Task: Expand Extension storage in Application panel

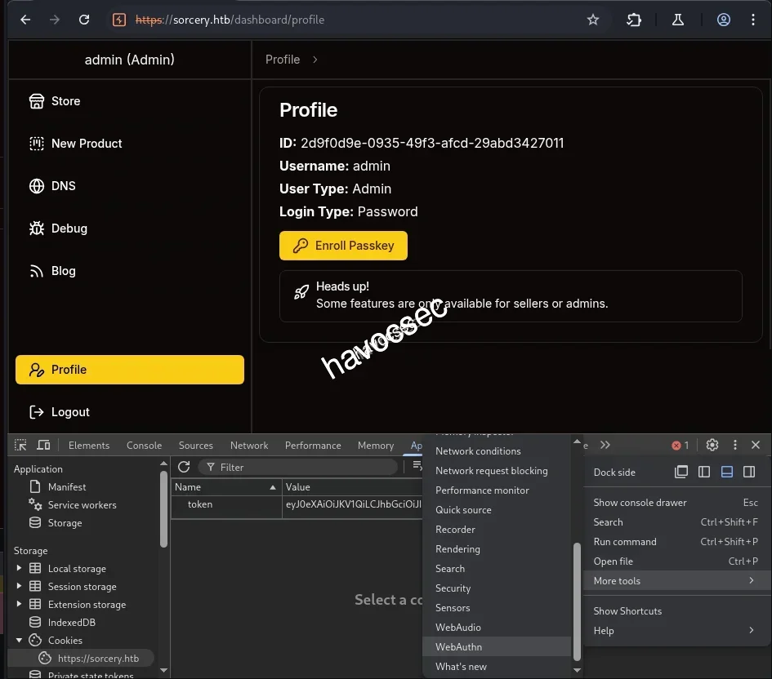Action: pyautogui.click(x=20, y=604)
